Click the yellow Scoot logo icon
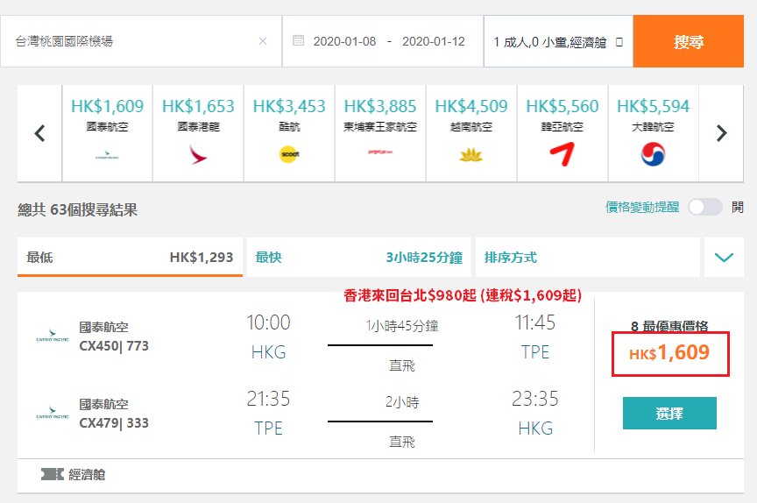Screen dimensions: 757x503 coord(289,154)
